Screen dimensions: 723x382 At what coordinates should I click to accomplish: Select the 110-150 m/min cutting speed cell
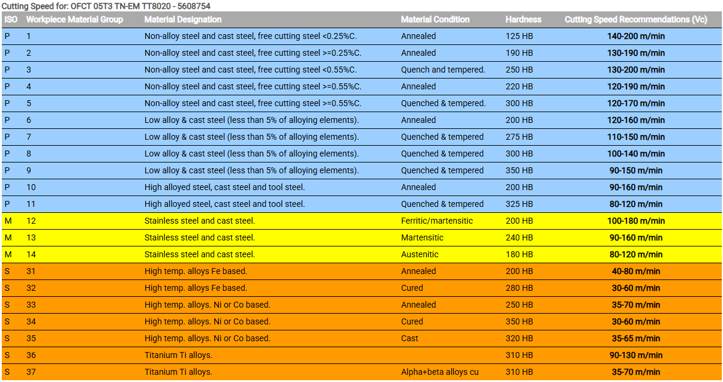pyautogui.click(x=636, y=137)
